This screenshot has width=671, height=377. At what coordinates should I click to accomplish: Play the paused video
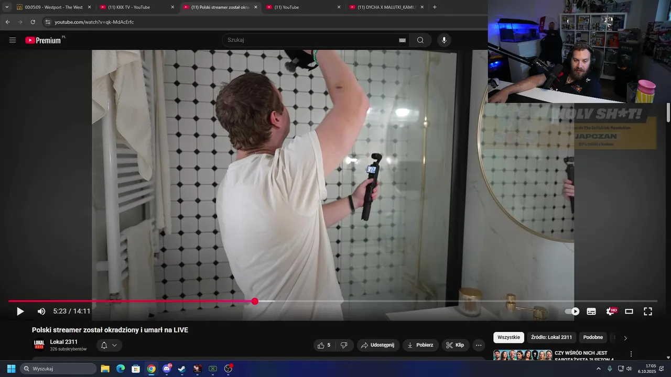(20, 312)
